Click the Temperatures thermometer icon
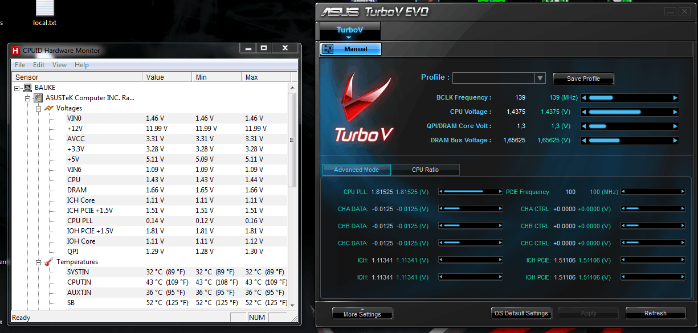 click(x=49, y=262)
